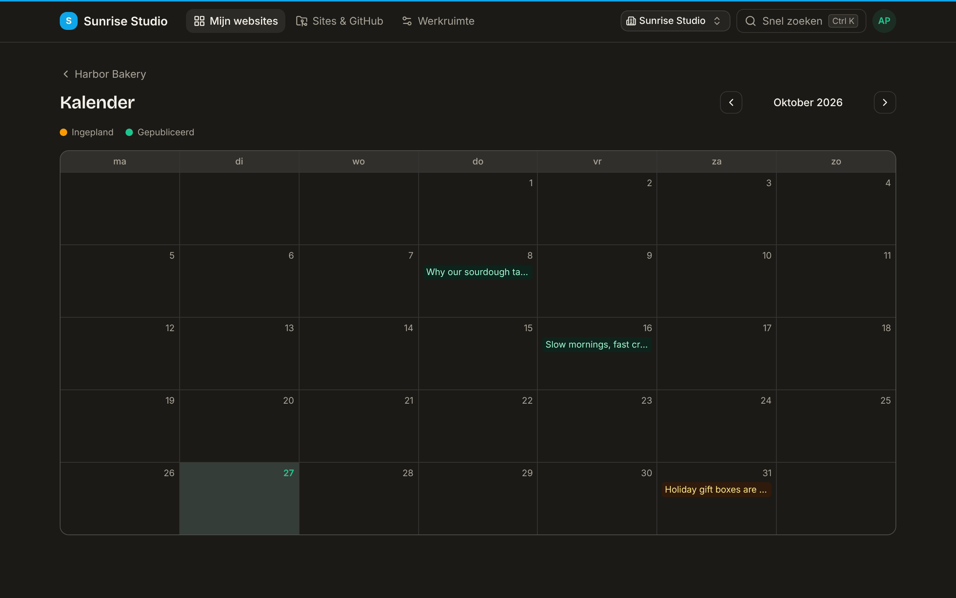
Task: Select day 19 in the calendar
Action: pyautogui.click(x=120, y=426)
